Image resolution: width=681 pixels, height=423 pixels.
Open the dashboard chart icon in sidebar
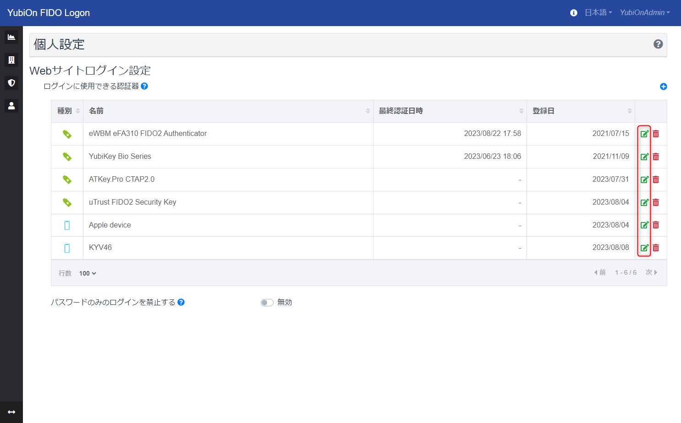[x=11, y=37]
